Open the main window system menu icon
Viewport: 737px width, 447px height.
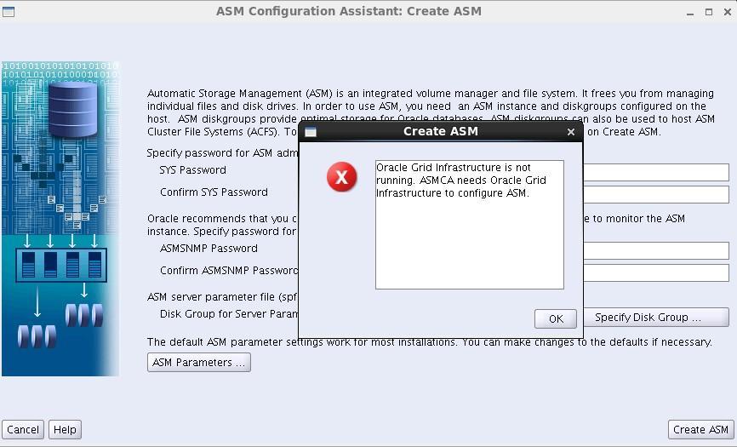pyautogui.click(x=9, y=11)
